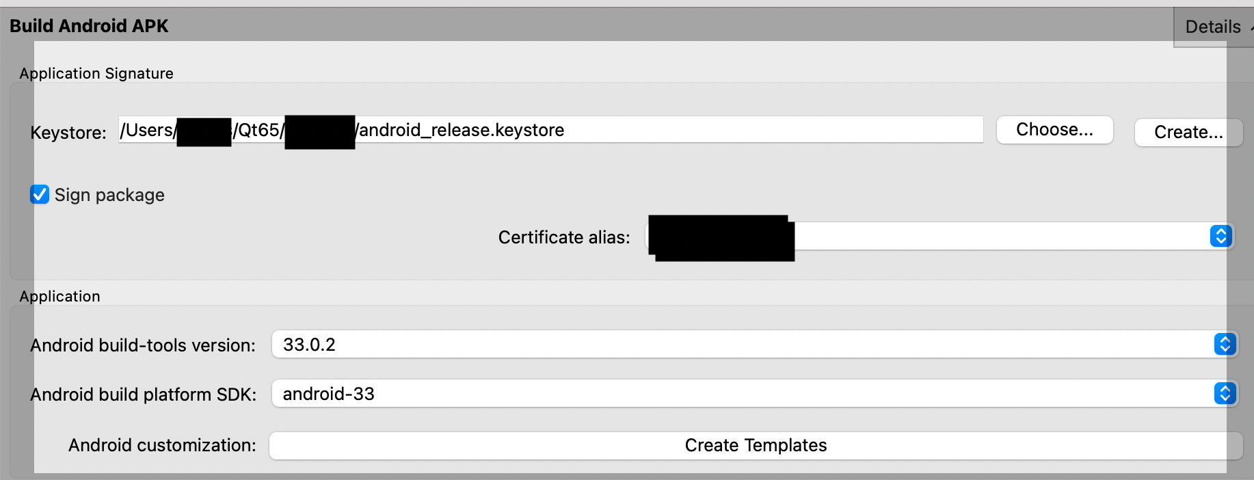Screen dimensions: 1254x480
Task: Click into the Keystore path field
Action: click(752, 130)
